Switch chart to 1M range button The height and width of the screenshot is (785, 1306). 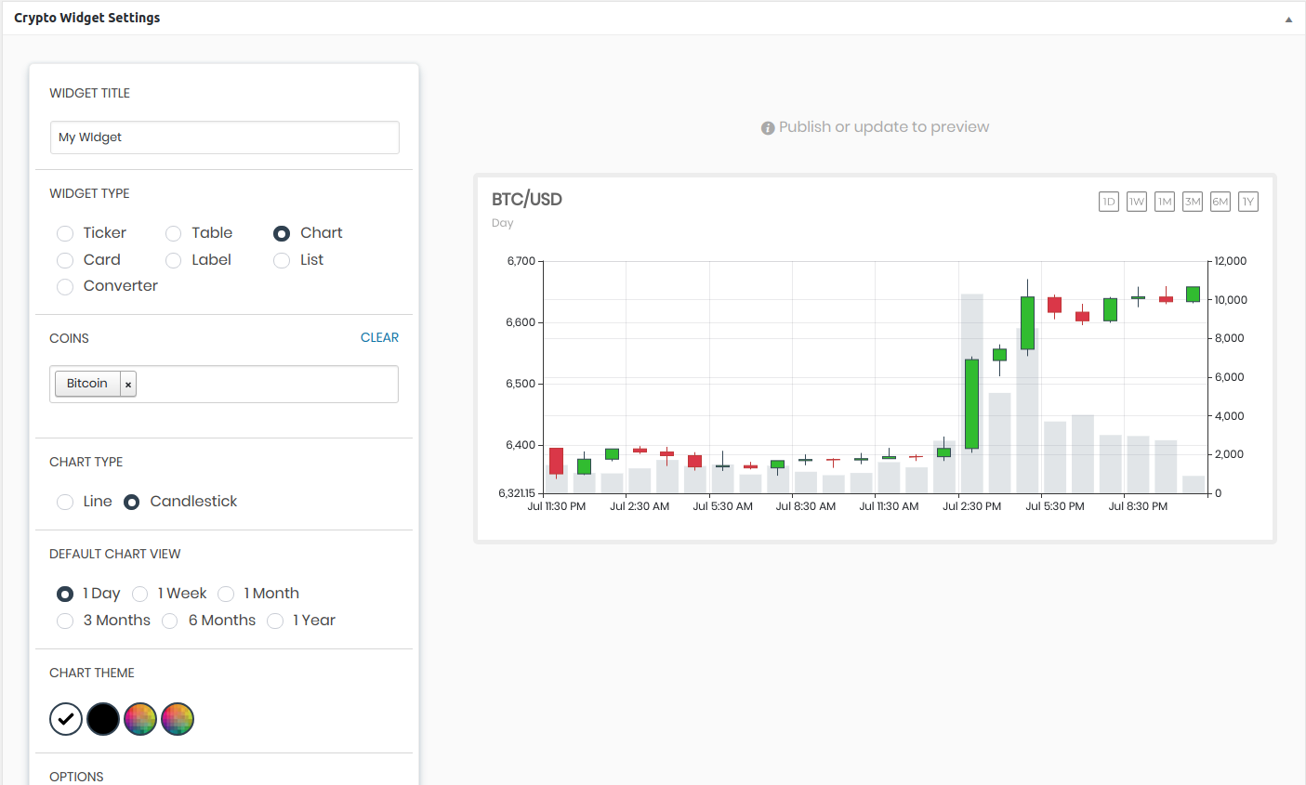point(1164,202)
